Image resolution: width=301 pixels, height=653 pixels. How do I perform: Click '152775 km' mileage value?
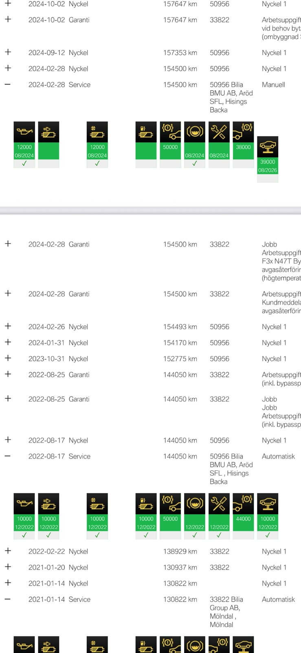coord(180,359)
